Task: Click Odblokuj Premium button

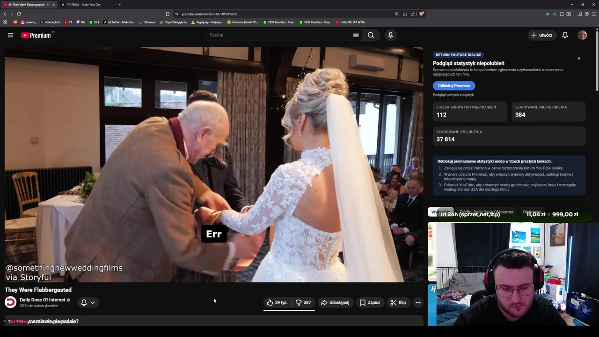Action: point(454,86)
